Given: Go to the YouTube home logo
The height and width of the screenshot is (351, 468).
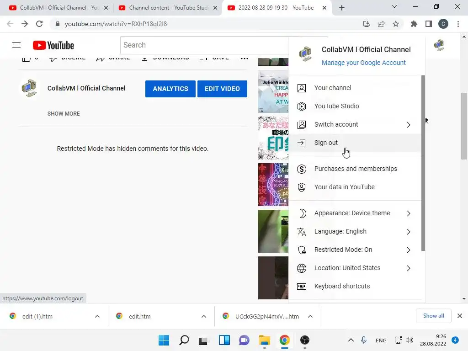Looking at the screenshot, I should [53, 45].
